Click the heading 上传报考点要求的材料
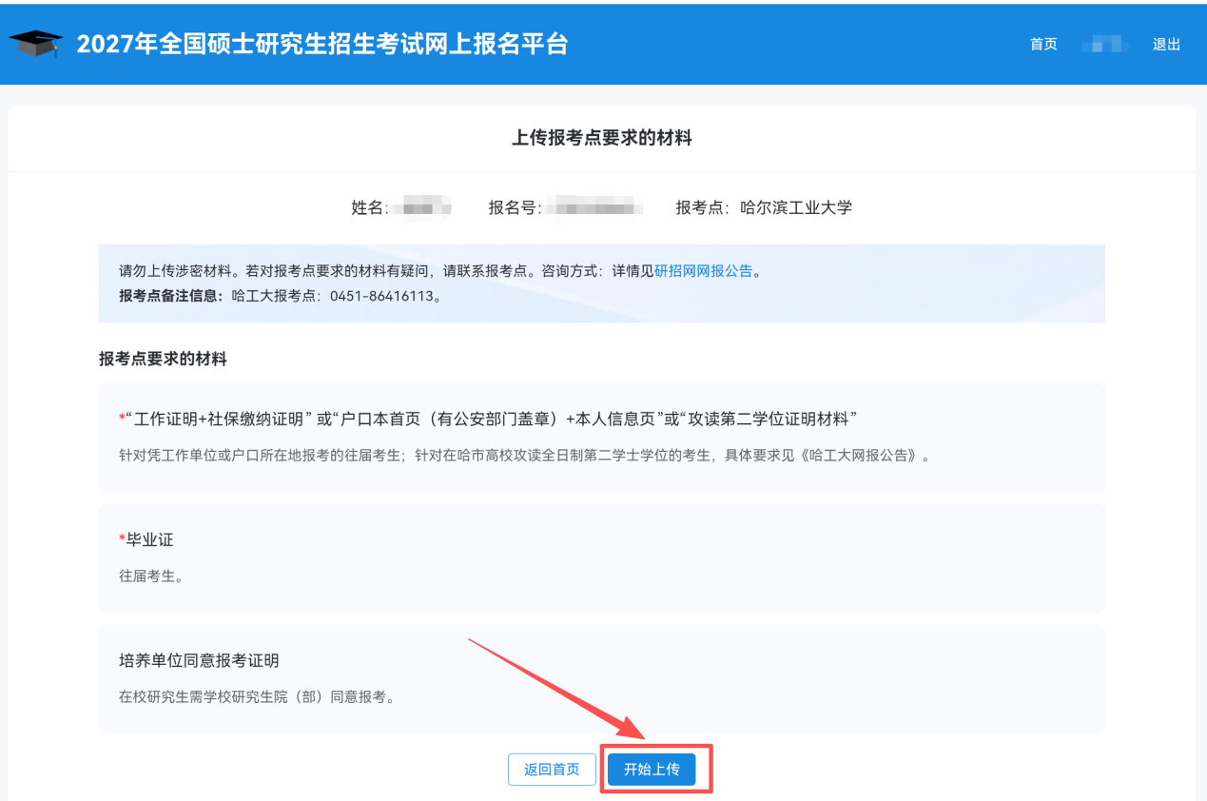 [x=602, y=139]
